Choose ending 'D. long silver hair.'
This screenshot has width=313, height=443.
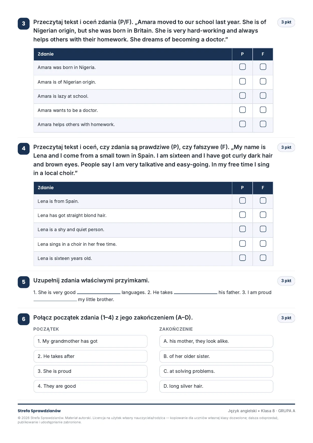(x=216, y=386)
